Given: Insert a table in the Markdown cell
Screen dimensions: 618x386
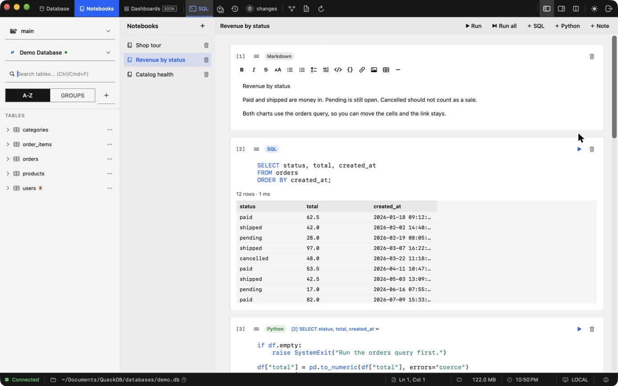Looking at the screenshot, I should (386, 70).
